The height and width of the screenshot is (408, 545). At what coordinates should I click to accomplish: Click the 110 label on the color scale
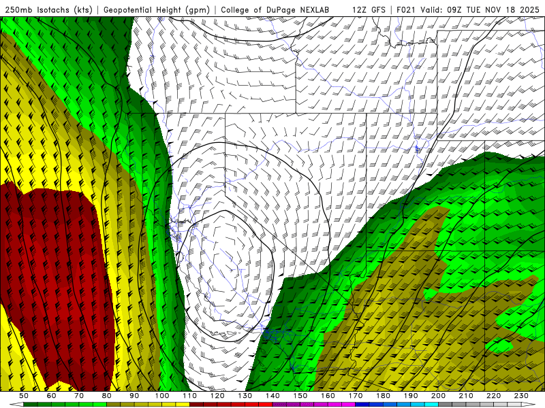click(x=190, y=396)
